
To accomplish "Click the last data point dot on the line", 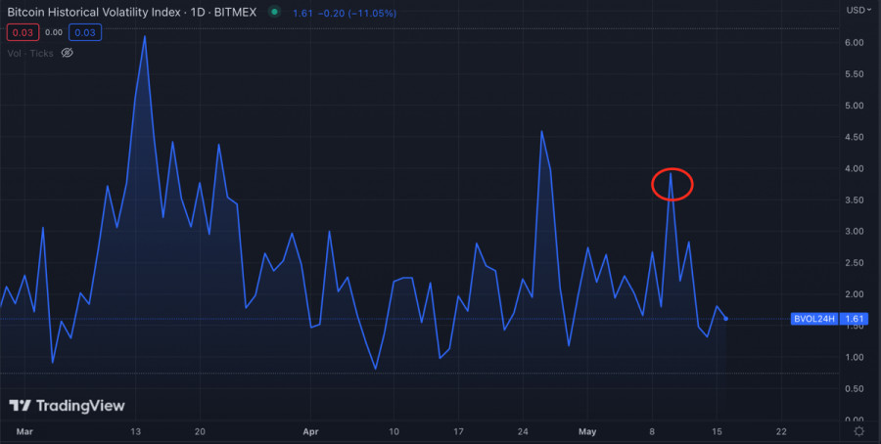I will (x=725, y=319).
